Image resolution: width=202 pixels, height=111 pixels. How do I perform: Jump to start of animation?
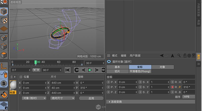[x=67, y=70]
